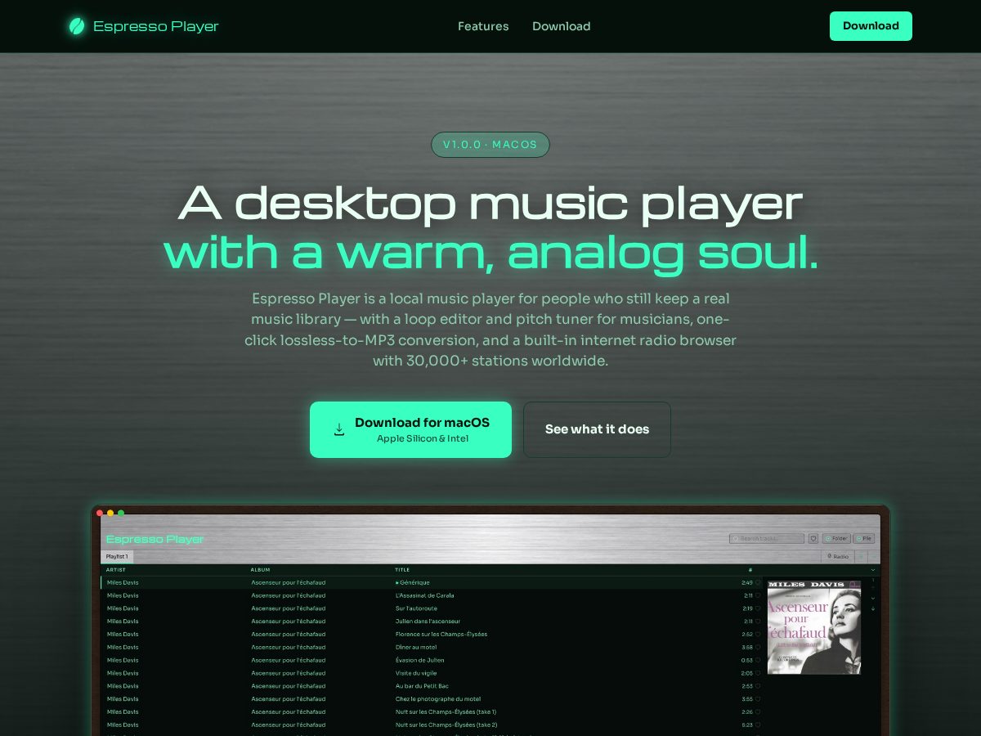Click the 3:58 duration value
This screenshot has width=981, height=736.
tap(747, 648)
